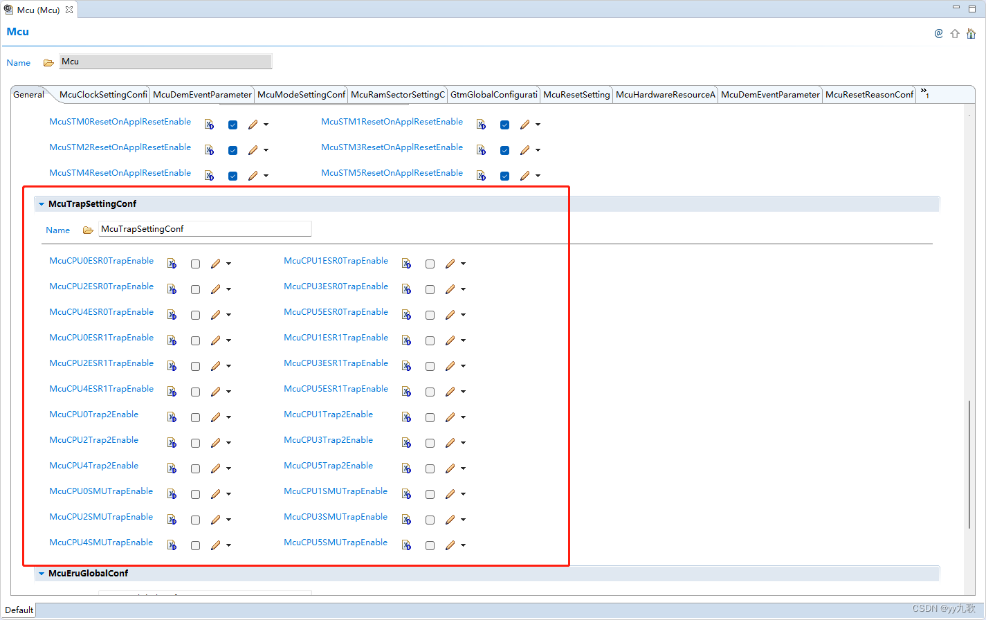Viewport: 986px width, 620px height.
Task: Click McuCPU3Trap2Enable label link
Action: (x=329, y=440)
